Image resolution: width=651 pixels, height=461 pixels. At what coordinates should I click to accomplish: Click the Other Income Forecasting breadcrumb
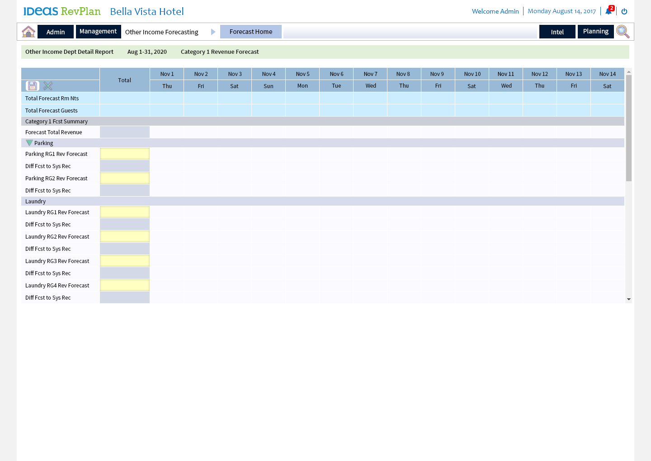162,32
